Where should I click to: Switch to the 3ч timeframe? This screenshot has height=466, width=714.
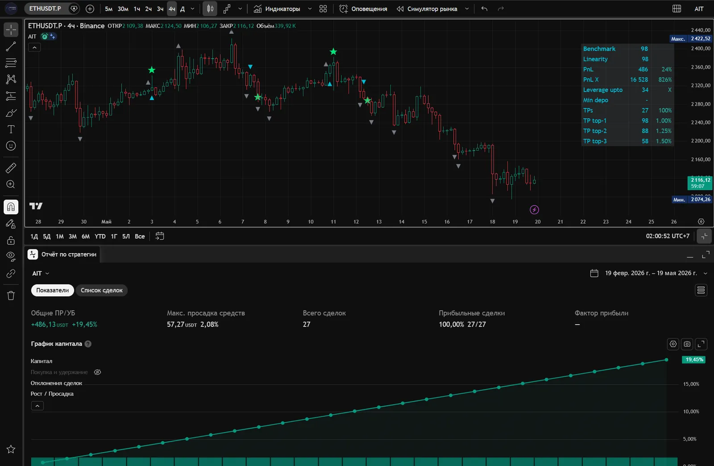pos(160,9)
